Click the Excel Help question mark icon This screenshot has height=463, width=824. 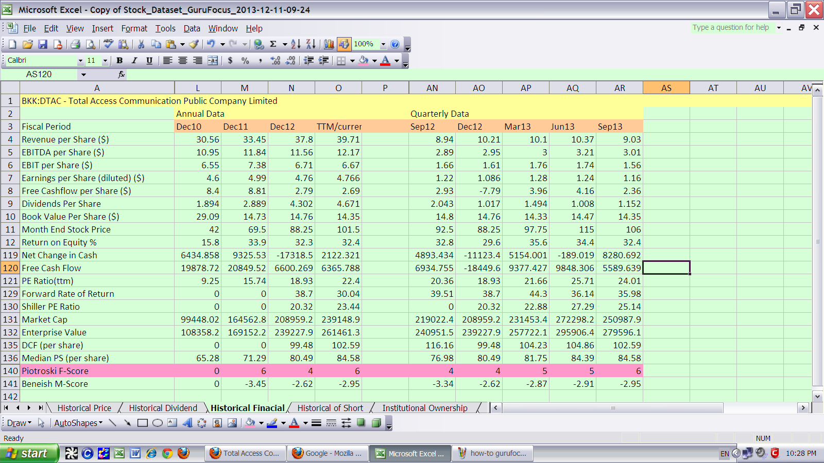[395, 44]
